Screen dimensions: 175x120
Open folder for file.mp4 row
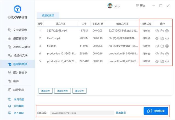pos(162,46)
